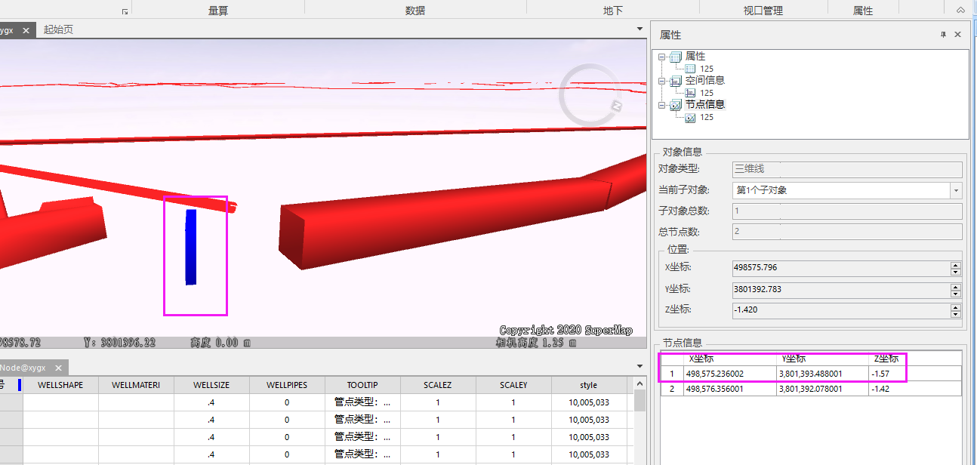Click the attribute table vertical scrollbar thumb
The width and height of the screenshot is (977, 465).
pyautogui.click(x=640, y=401)
